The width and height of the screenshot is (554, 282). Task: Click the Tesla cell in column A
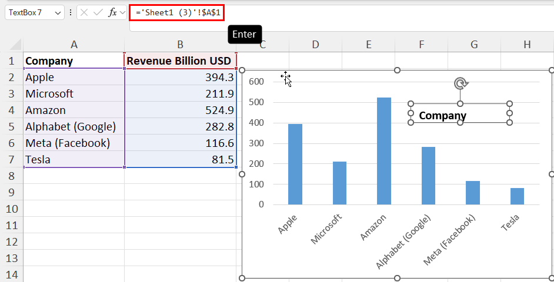coord(74,160)
